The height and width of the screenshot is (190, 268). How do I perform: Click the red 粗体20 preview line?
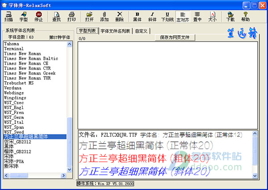[x=144, y=158]
